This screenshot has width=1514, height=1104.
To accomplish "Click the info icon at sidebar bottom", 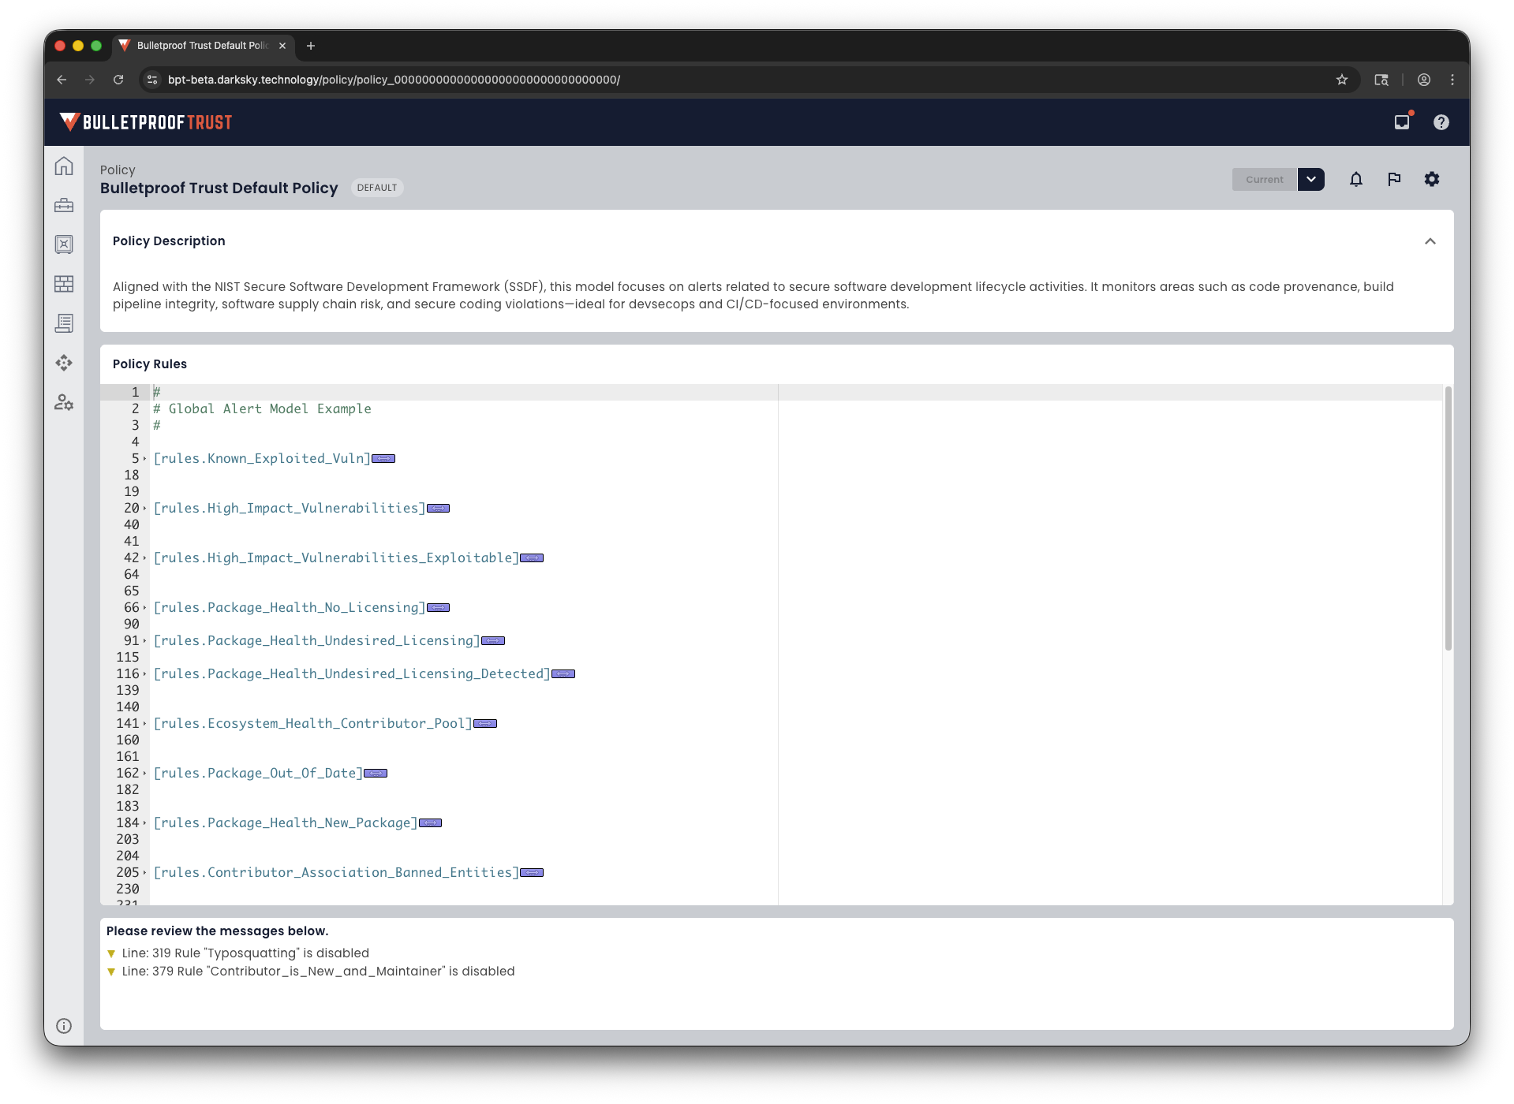I will click(64, 1026).
